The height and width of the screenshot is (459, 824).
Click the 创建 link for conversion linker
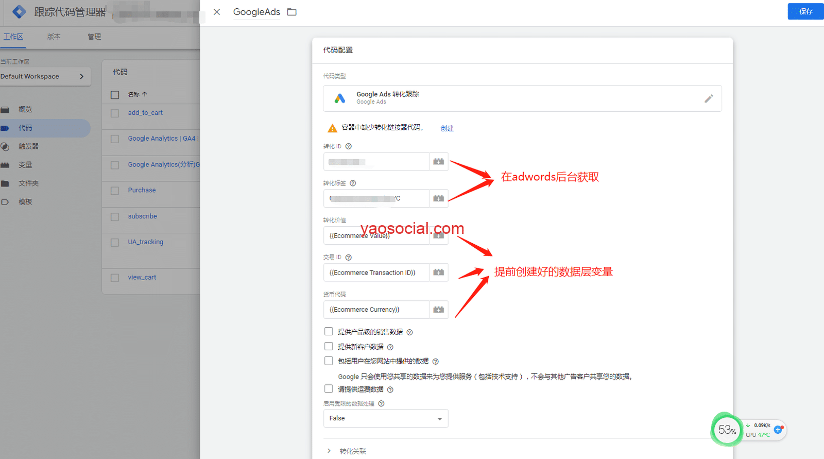(447, 128)
